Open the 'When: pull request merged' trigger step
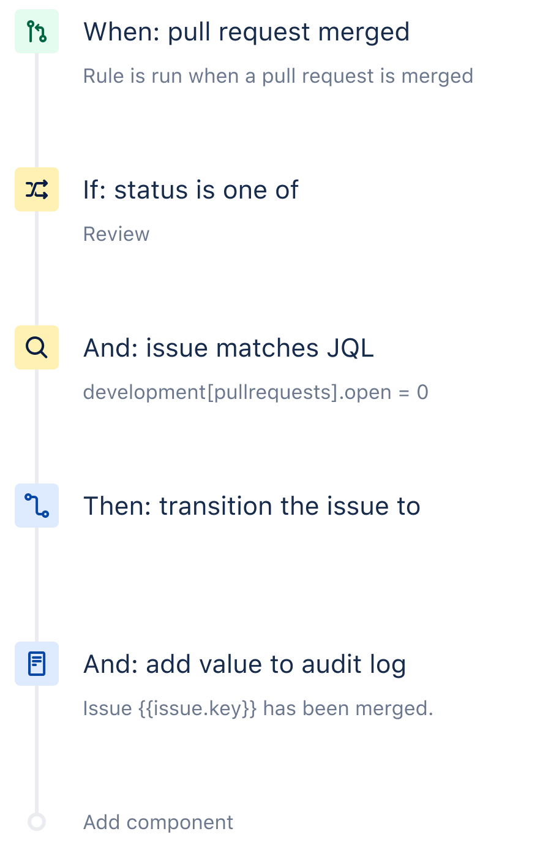This screenshot has height=853, width=551. pyautogui.click(x=247, y=31)
